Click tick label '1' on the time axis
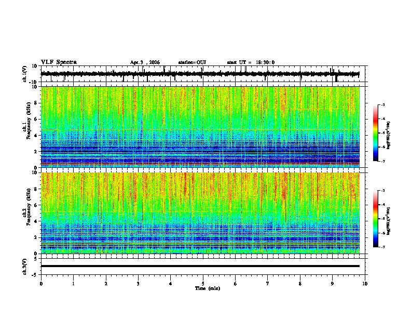Viewport: 411px width, 318px height. (73, 284)
